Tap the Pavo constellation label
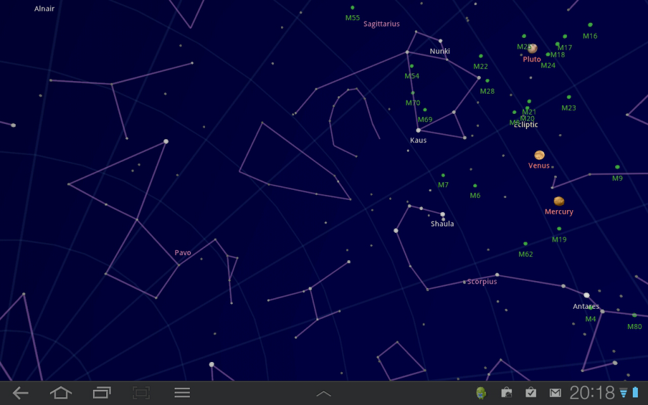The height and width of the screenshot is (405, 648). click(183, 252)
